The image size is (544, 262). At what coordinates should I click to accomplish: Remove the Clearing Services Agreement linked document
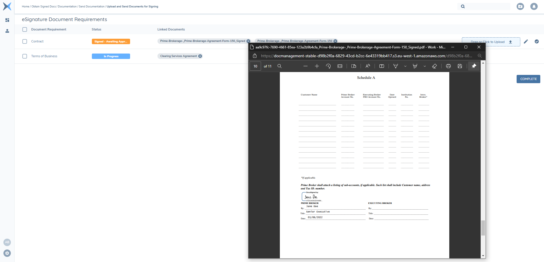200,56
